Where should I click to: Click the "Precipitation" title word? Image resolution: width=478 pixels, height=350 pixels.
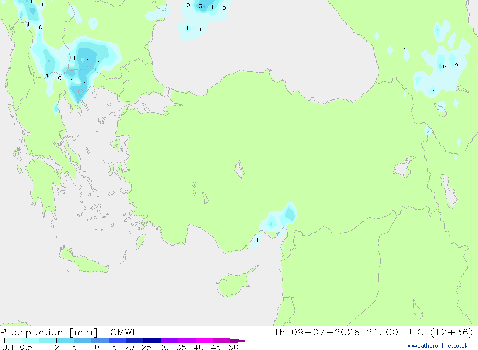pos(32,332)
